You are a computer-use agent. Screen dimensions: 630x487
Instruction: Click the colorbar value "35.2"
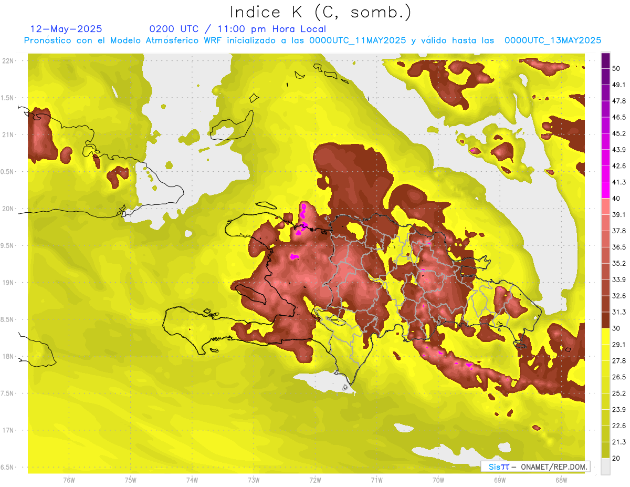[x=619, y=263]
